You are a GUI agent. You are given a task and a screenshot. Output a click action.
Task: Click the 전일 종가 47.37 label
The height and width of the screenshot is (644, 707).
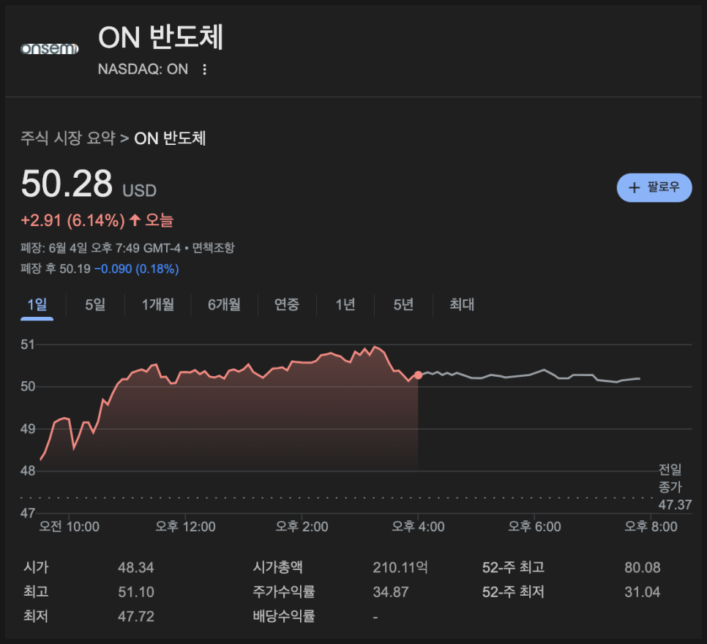(675, 487)
